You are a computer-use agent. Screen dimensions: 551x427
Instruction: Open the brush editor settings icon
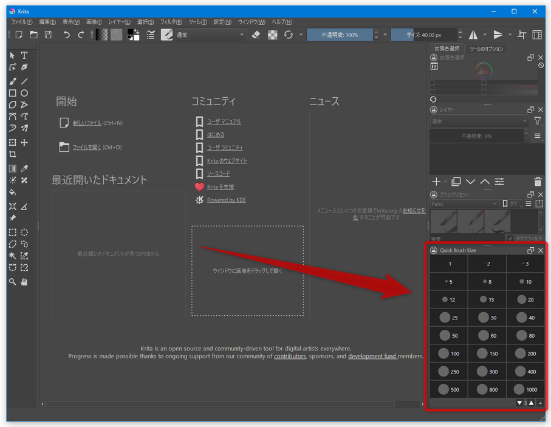(x=151, y=35)
